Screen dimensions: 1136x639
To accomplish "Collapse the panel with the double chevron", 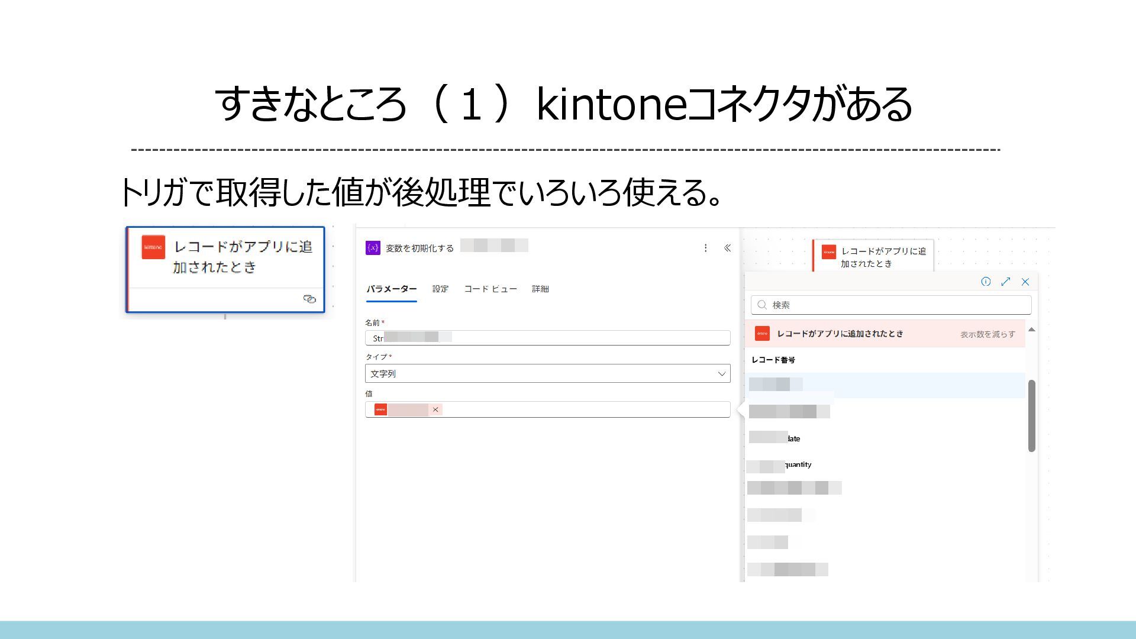I will [x=727, y=248].
